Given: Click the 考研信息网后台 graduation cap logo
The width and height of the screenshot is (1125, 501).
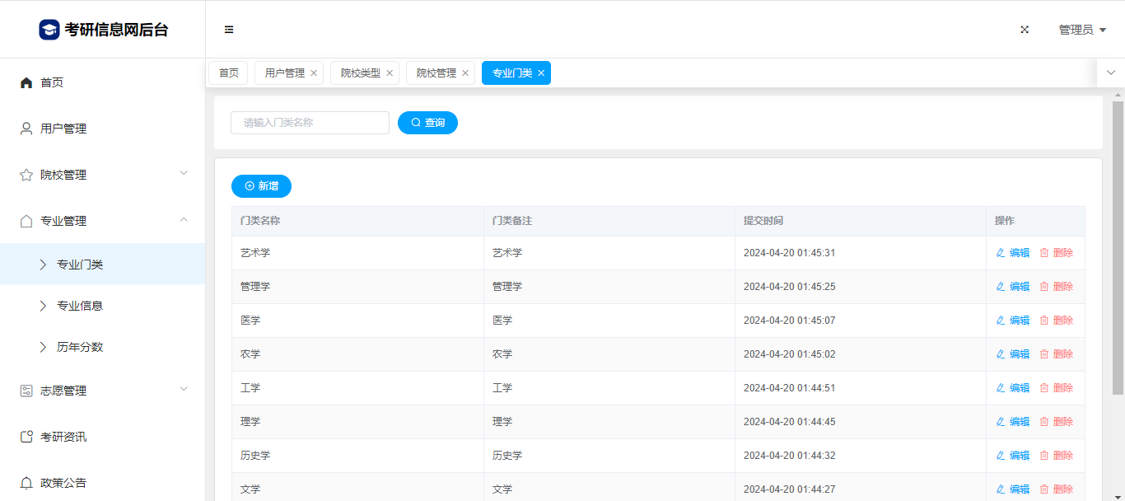Looking at the screenshot, I should 49,30.
